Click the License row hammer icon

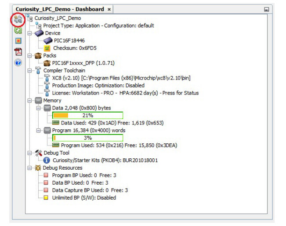click(x=47, y=93)
